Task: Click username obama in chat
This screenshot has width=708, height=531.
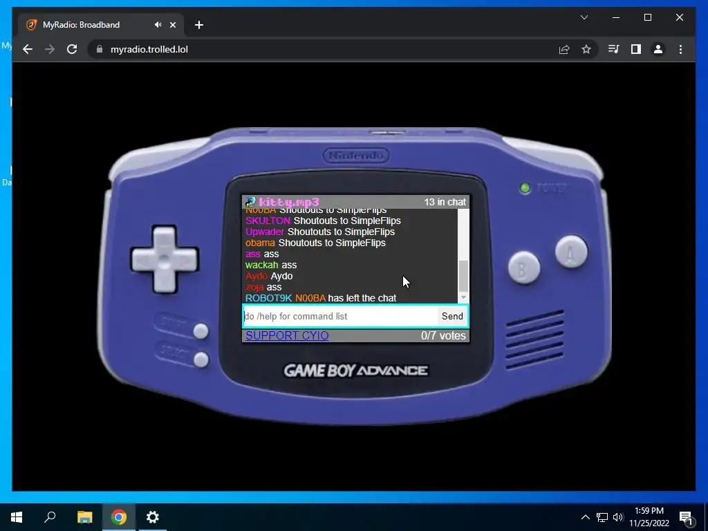Action: click(260, 243)
